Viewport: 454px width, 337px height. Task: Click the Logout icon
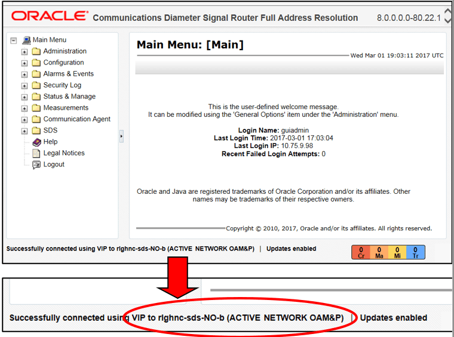(36, 165)
